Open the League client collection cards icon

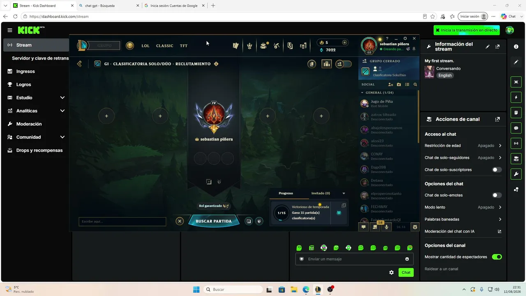[235, 46]
